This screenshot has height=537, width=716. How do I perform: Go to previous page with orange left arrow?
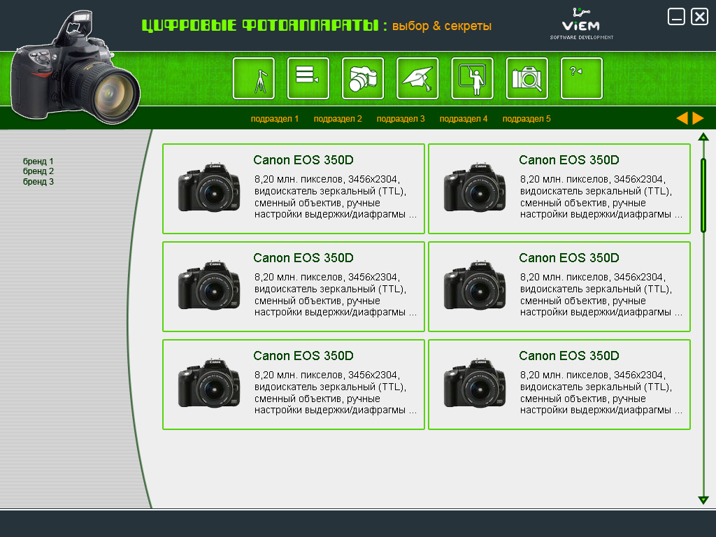pos(682,118)
